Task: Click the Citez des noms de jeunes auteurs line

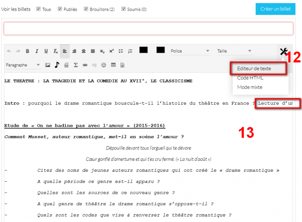Action: [158, 170]
